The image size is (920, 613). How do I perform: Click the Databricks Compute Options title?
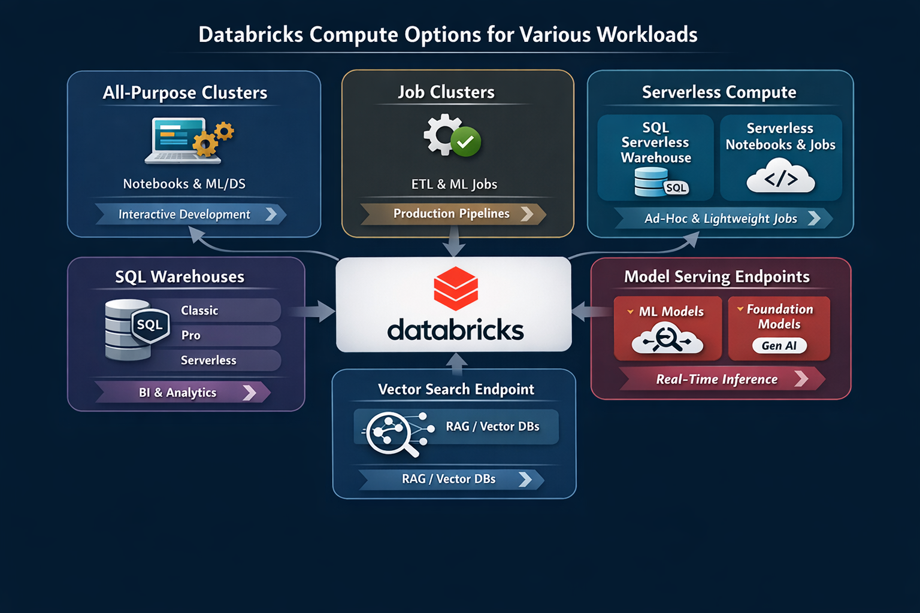point(448,35)
